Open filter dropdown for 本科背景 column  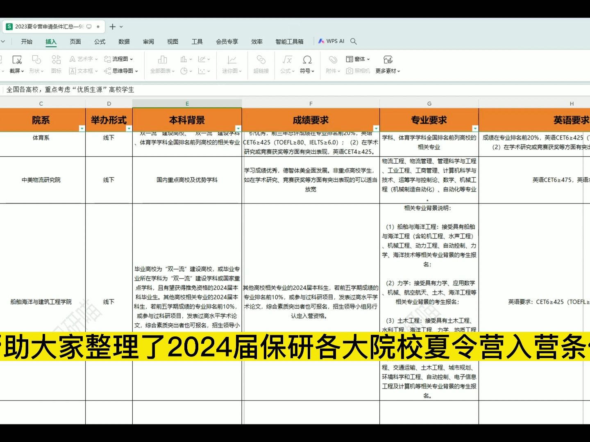pos(238,129)
